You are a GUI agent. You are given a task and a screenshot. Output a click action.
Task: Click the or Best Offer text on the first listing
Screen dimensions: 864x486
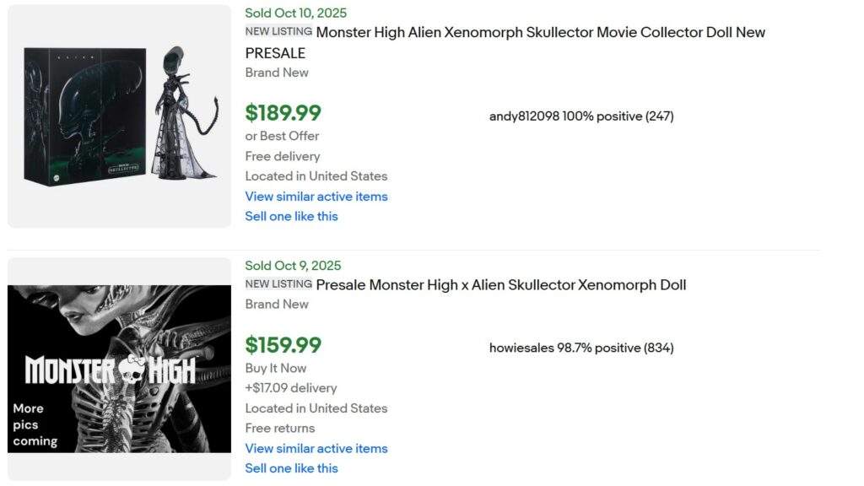point(281,135)
